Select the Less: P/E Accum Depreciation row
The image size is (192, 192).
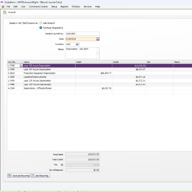tap(100, 66)
